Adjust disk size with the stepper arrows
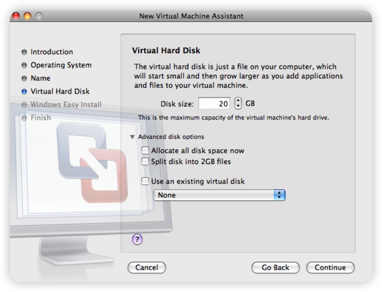The image size is (382, 292). pyautogui.click(x=238, y=103)
